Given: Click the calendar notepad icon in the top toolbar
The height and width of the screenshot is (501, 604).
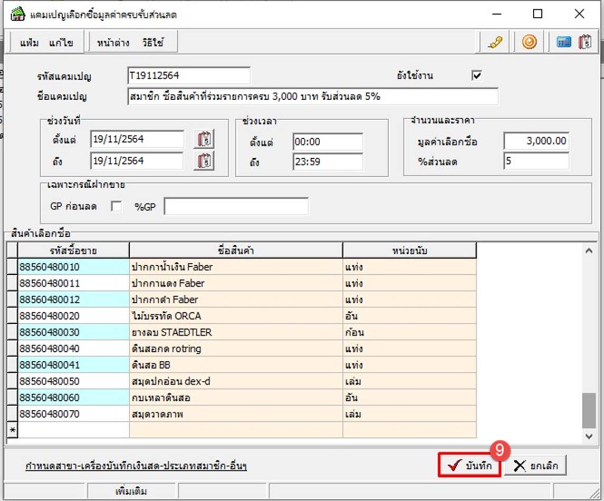Looking at the screenshot, I should pos(584,43).
